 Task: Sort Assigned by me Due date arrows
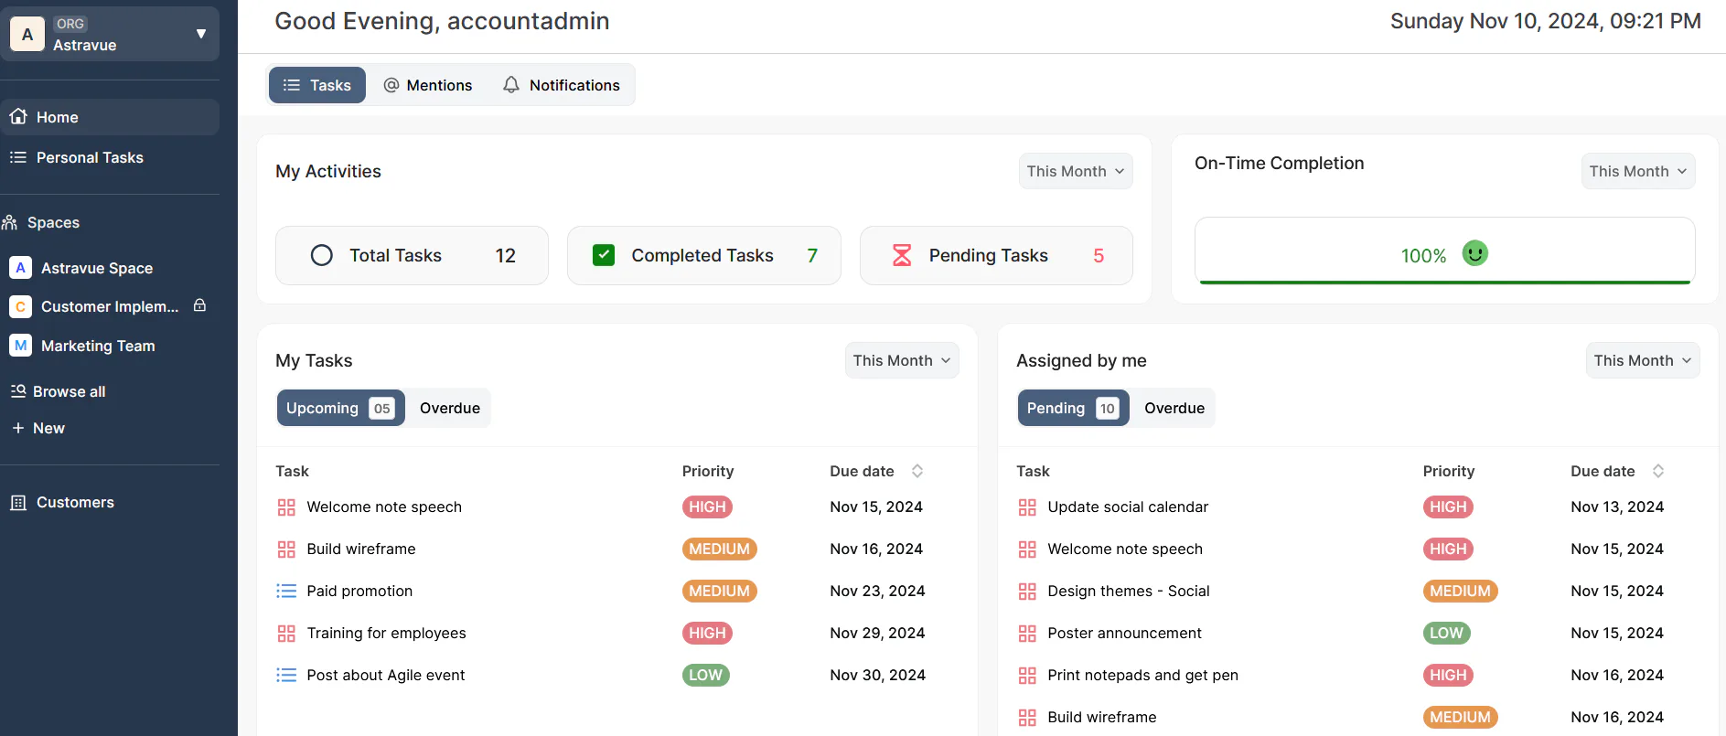[1658, 471]
